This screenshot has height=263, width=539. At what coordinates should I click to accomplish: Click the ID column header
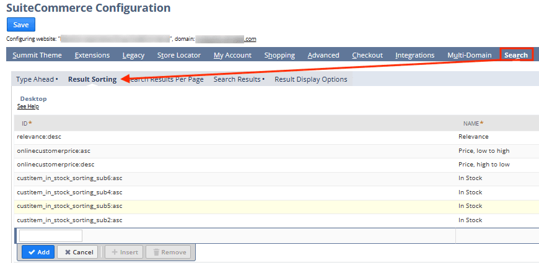(27, 123)
